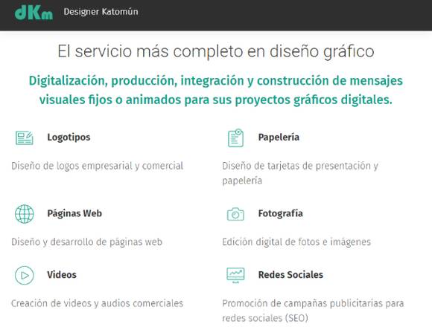This screenshot has height=327, width=432.
Task: Open the Papelería service heading
Action: coord(279,137)
